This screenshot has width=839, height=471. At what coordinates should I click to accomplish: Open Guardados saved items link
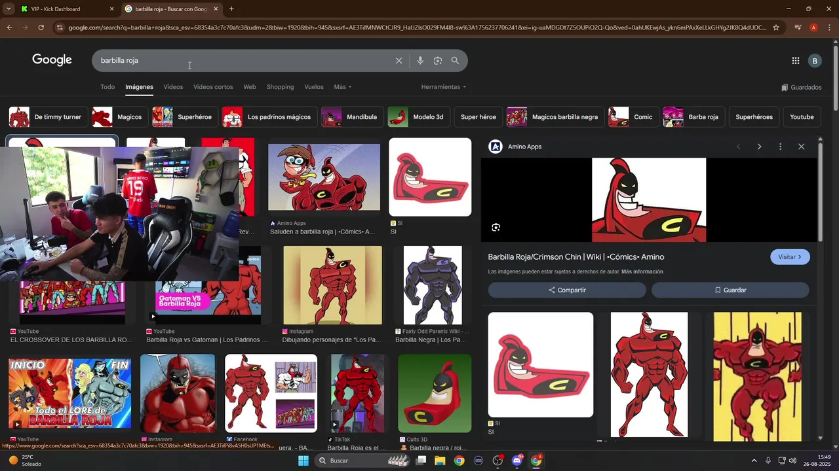(801, 87)
